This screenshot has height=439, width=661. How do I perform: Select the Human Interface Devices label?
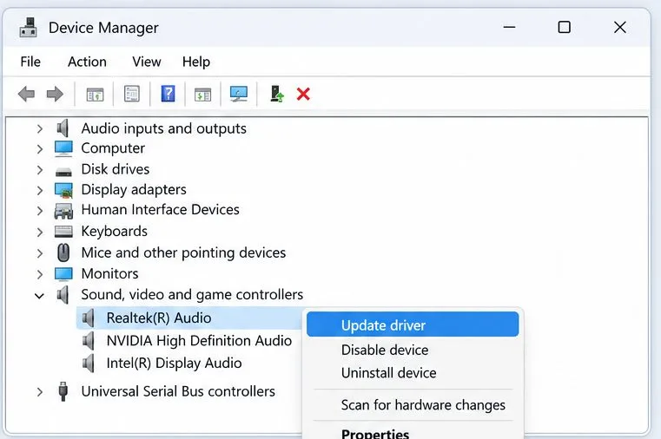click(160, 210)
